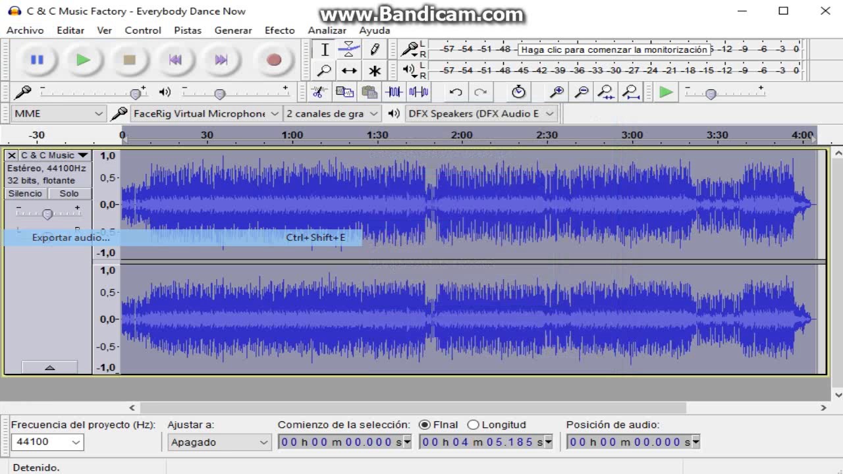Select the Zoom magnifier tool

click(x=324, y=70)
